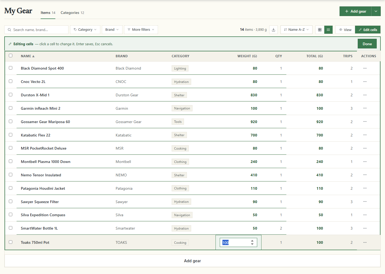
Task: Open actions menu for Durston X-Mid 1
Action: coord(365,95)
